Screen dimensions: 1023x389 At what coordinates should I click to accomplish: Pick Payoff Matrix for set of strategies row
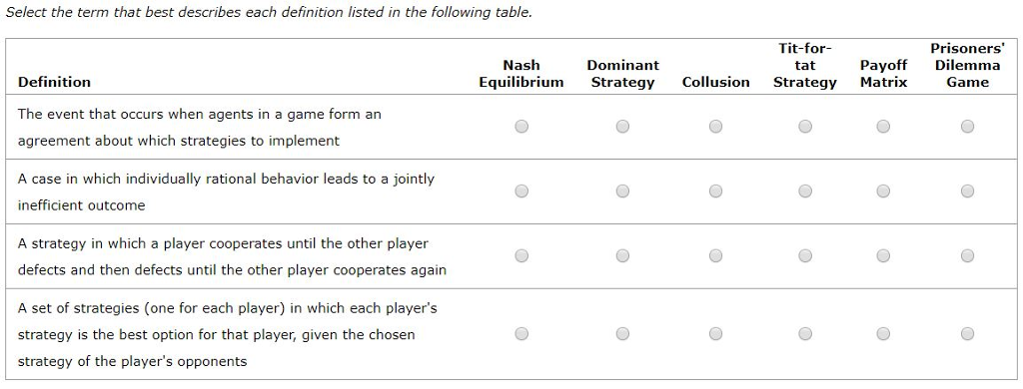pos(883,333)
